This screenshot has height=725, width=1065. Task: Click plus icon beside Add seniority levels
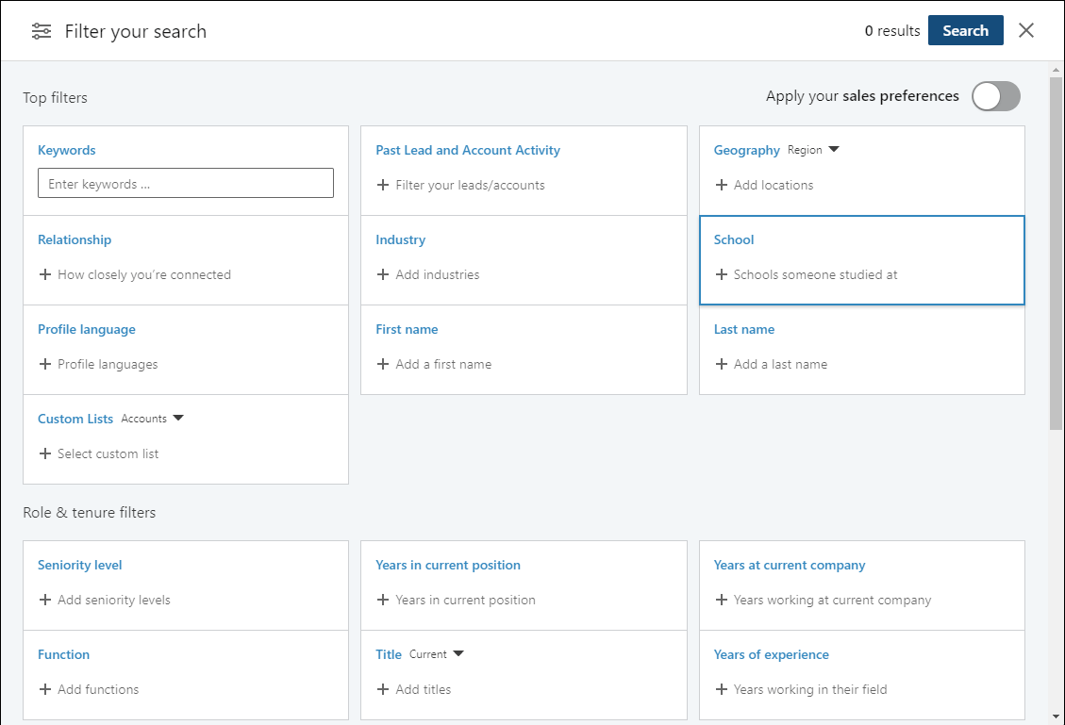click(x=45, y=600)
